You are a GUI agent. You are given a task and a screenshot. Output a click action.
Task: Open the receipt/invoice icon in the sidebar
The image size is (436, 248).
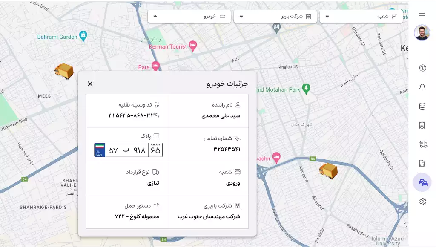[x=422, y=125]
